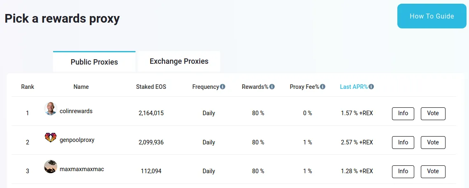Open Info for colinrewards
The width and height of the screenshot is (469, 188).
pyautogui.click(x=403, y=114)
